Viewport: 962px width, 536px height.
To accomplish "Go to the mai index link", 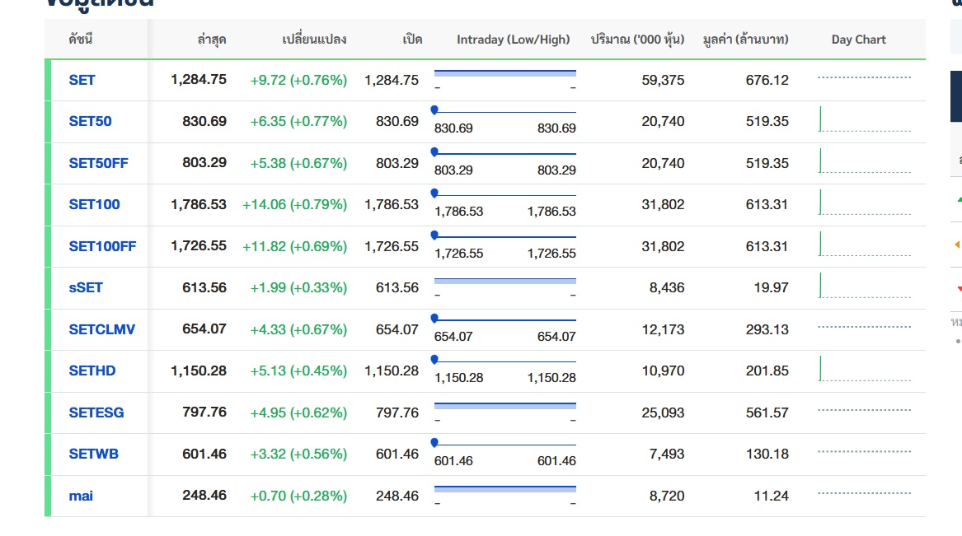I will tap(81, 496).
